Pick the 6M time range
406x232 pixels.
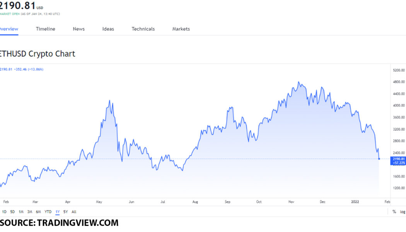tap(38, 212)
